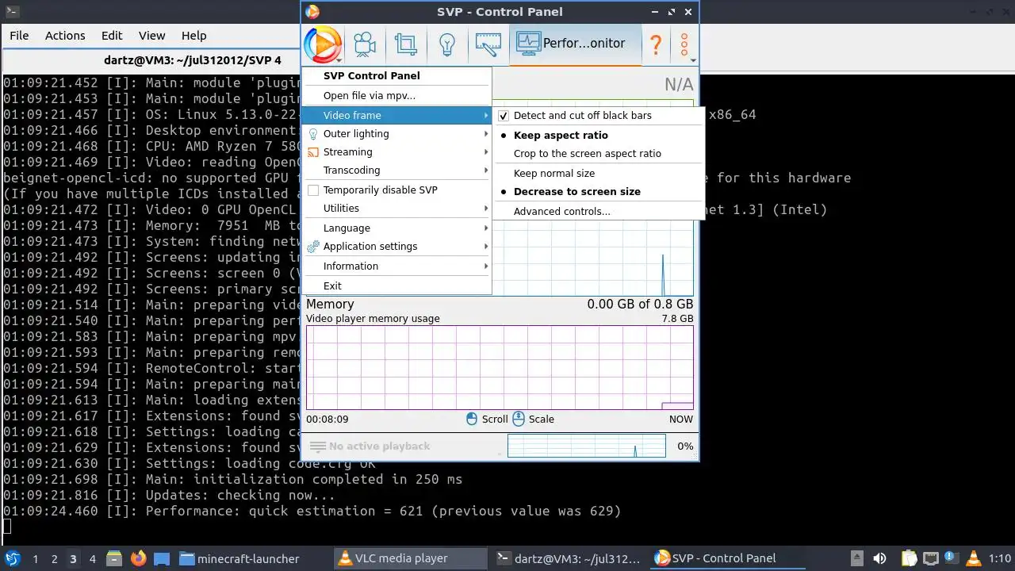Open file manager drawer icon in taskbar
The image size is (1015, 571).
[x=113, y=558]
